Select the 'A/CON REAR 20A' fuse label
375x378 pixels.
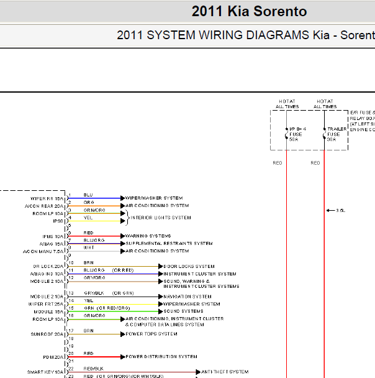(44, 206)
